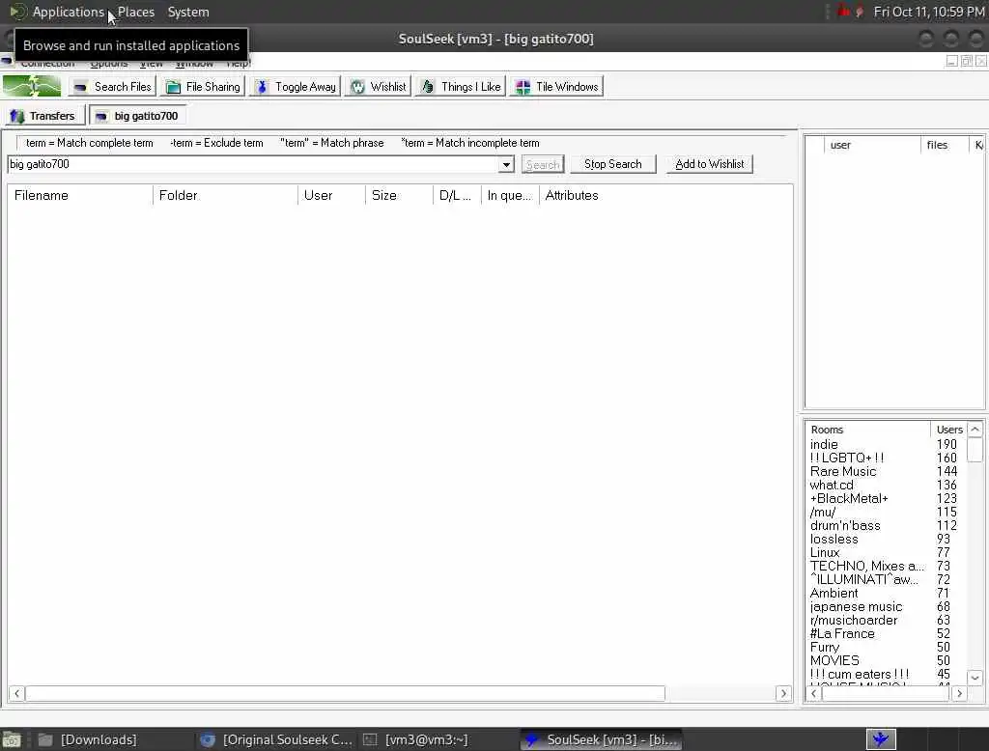Click the Toggle Away figure icon
989x751 pixels.
(262, 86)
